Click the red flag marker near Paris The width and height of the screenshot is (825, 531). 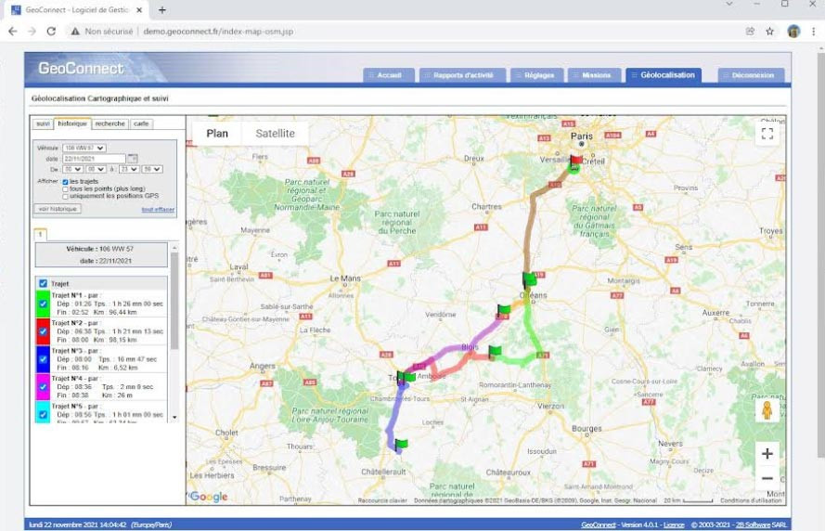[x=576, y=159]
